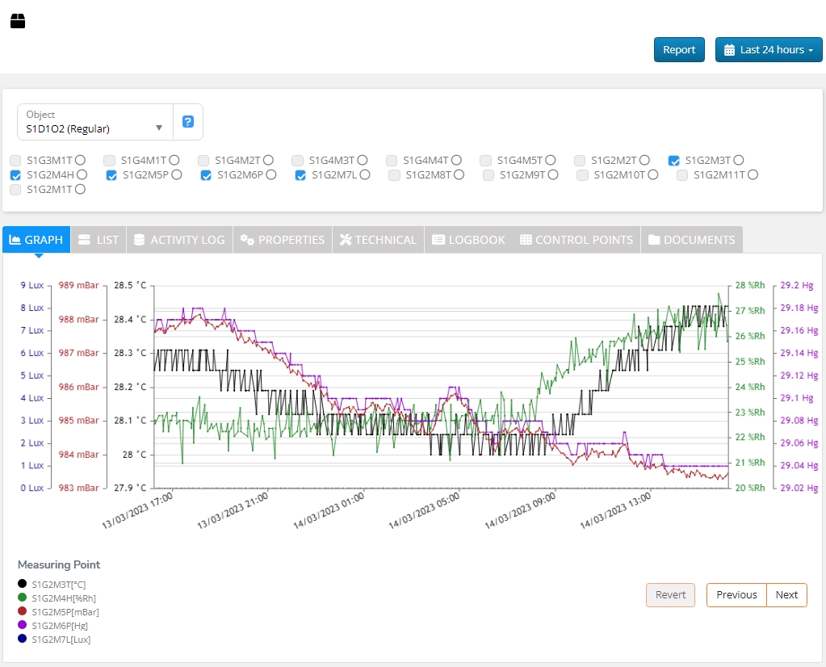Open the PROPERTIES tab
Image resolution: width=826 pixels, height=667 pixels.
[x=283, y=240]
